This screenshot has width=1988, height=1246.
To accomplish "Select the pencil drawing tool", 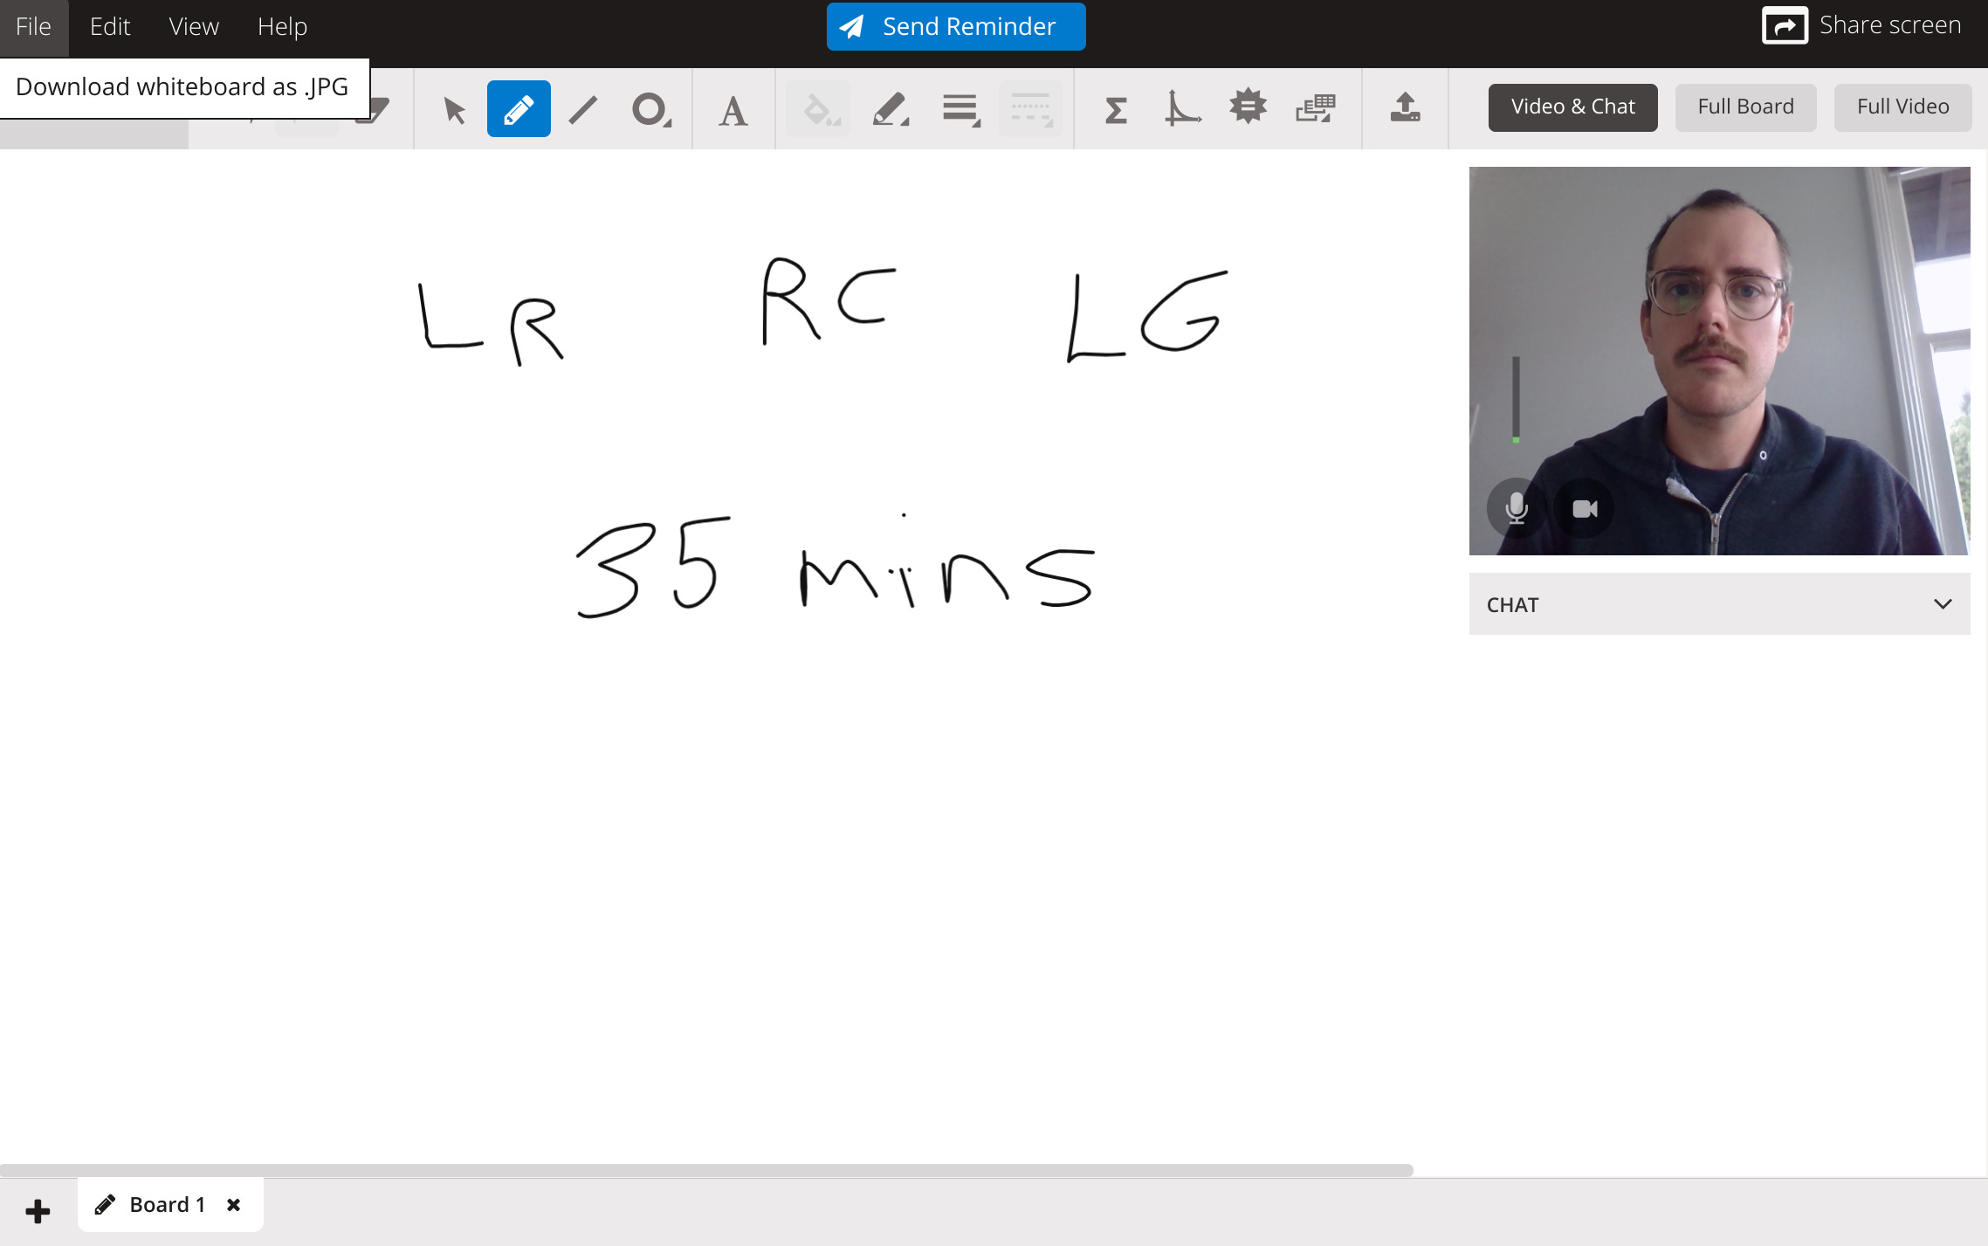I will (518, 108).
